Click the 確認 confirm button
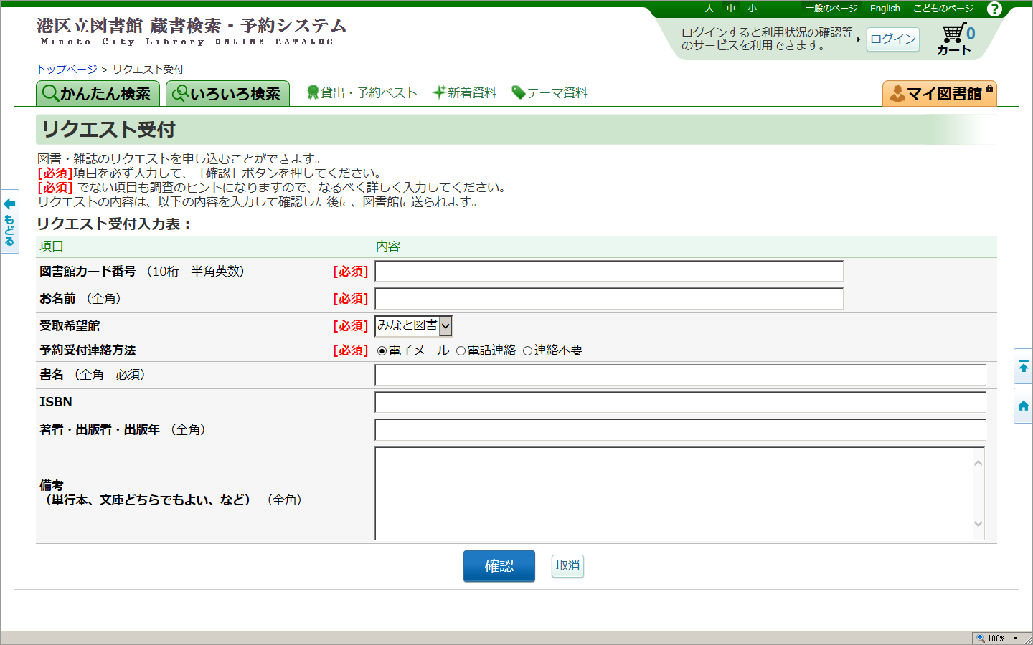1033x645 pixels. pos(499,566)
